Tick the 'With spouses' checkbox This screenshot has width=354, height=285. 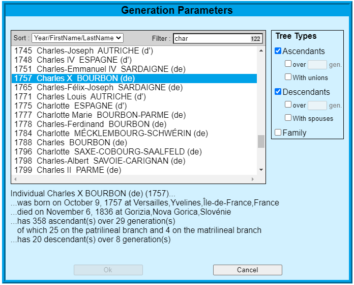(288, 118)
